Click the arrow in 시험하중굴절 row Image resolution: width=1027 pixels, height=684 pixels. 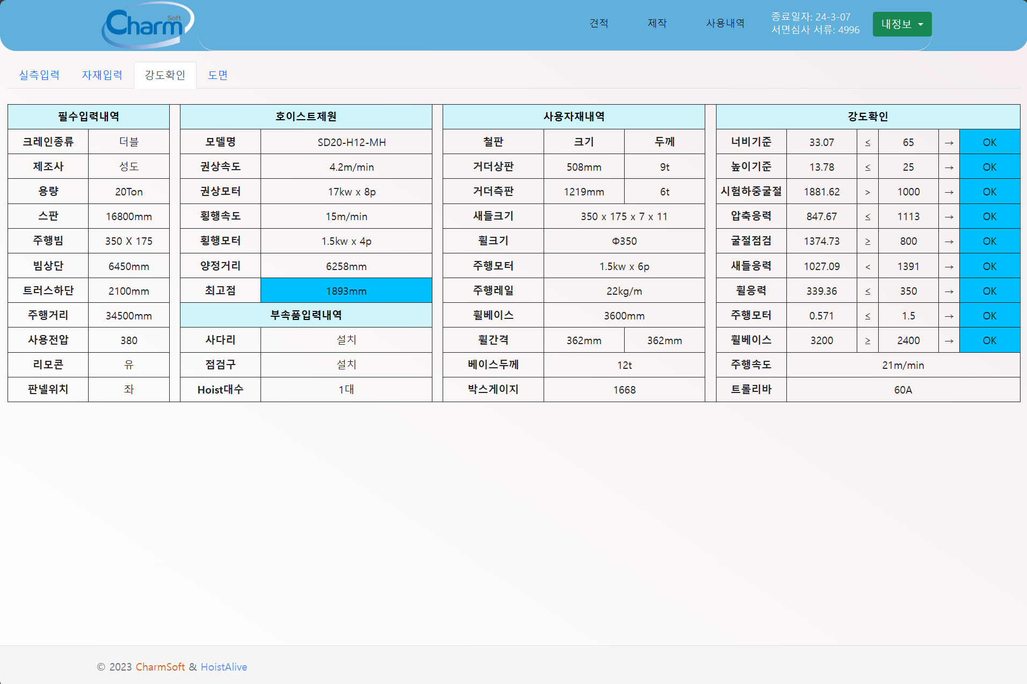(x=949, y=192)
